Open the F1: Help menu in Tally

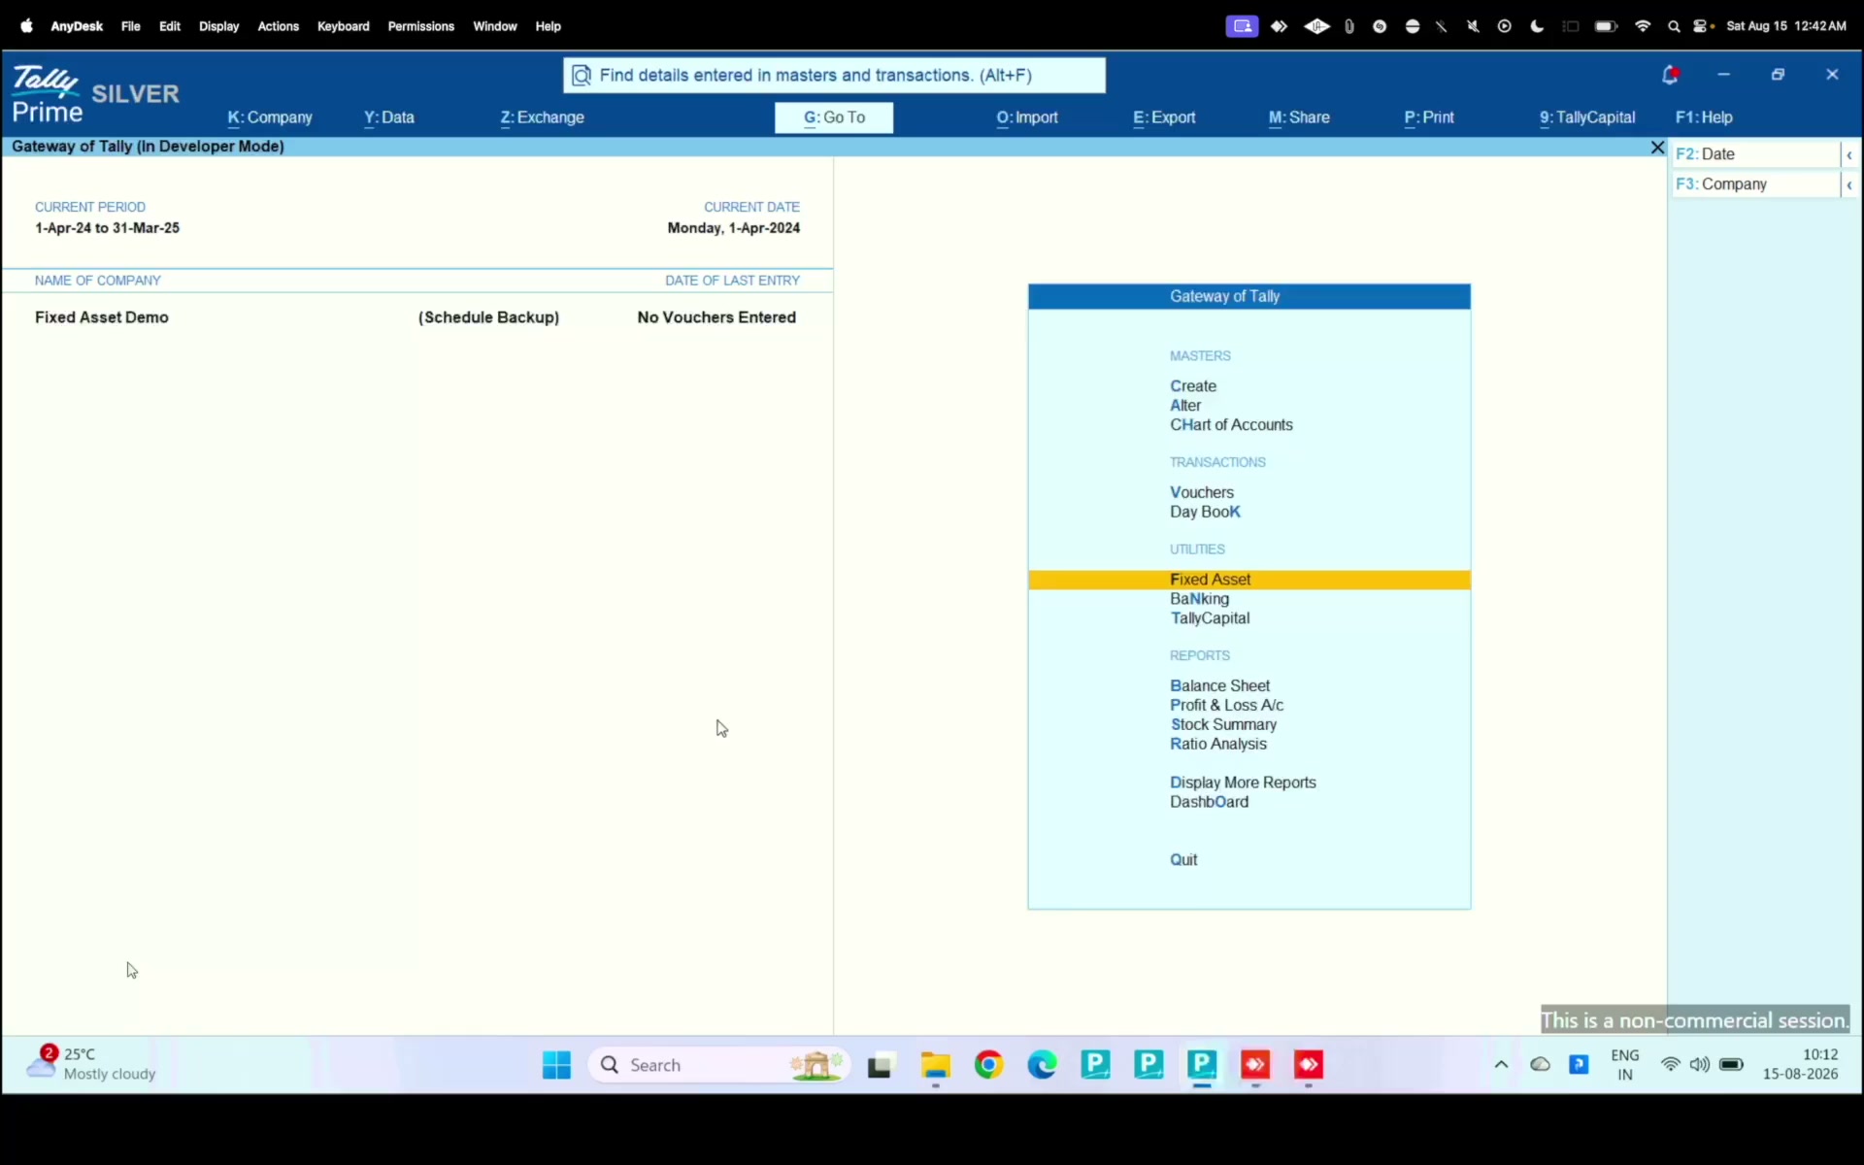tap(1704, 117)
